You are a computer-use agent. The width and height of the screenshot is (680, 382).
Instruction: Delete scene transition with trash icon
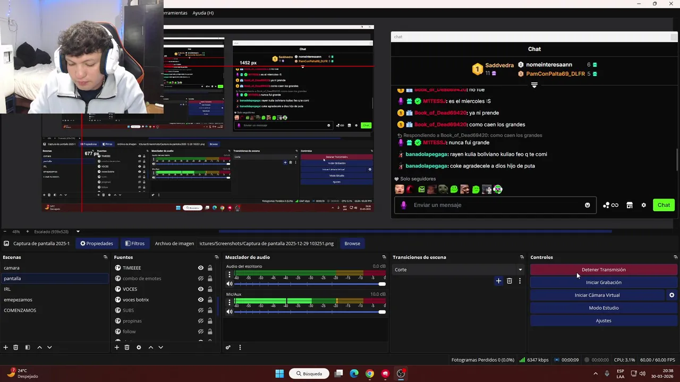(509, 281)
